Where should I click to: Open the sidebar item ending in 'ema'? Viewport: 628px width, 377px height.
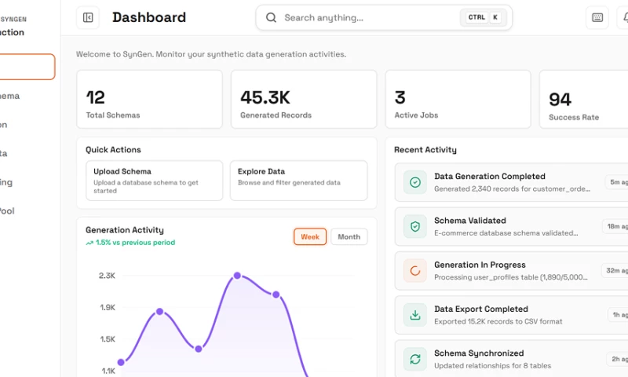[9, 96]
